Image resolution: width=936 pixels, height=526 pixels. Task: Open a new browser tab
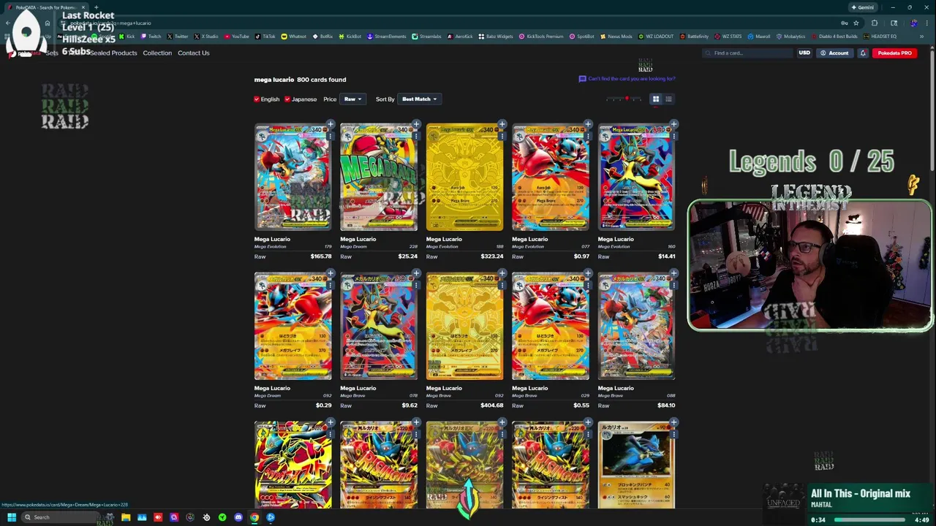tap(96, 7)
